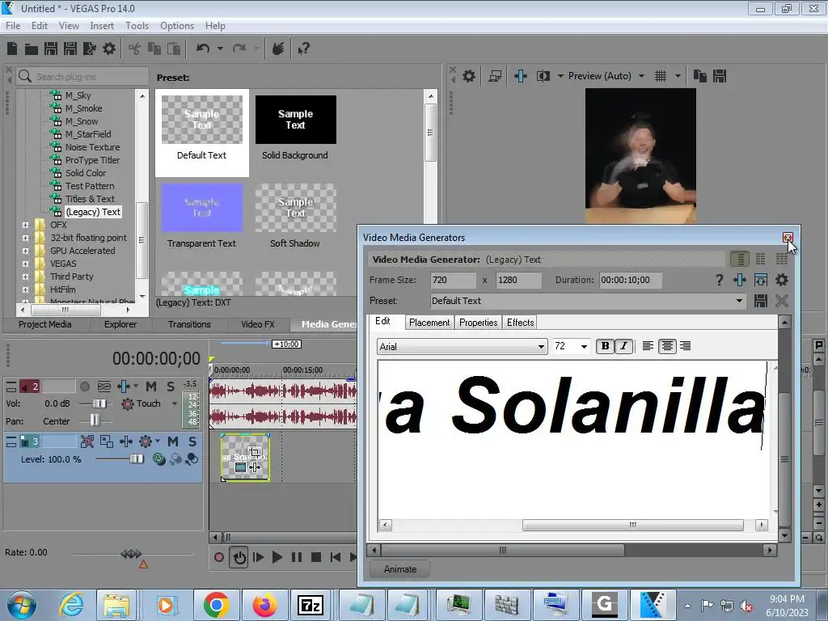Open the Tools menu
Screen dimensions: 828x621
[137, 25]
